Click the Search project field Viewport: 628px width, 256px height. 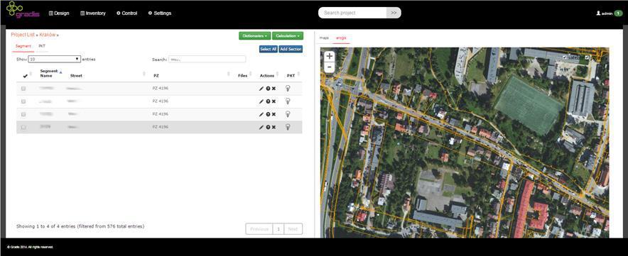pyautogui.click(x=353, y=13)
